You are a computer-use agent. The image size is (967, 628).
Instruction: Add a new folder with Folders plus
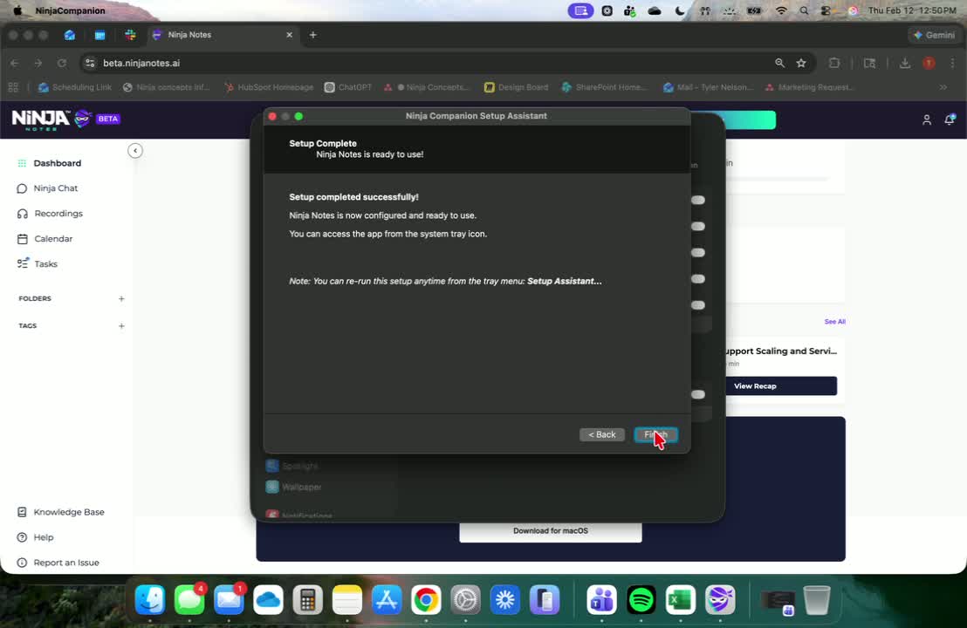coord(121,299)
